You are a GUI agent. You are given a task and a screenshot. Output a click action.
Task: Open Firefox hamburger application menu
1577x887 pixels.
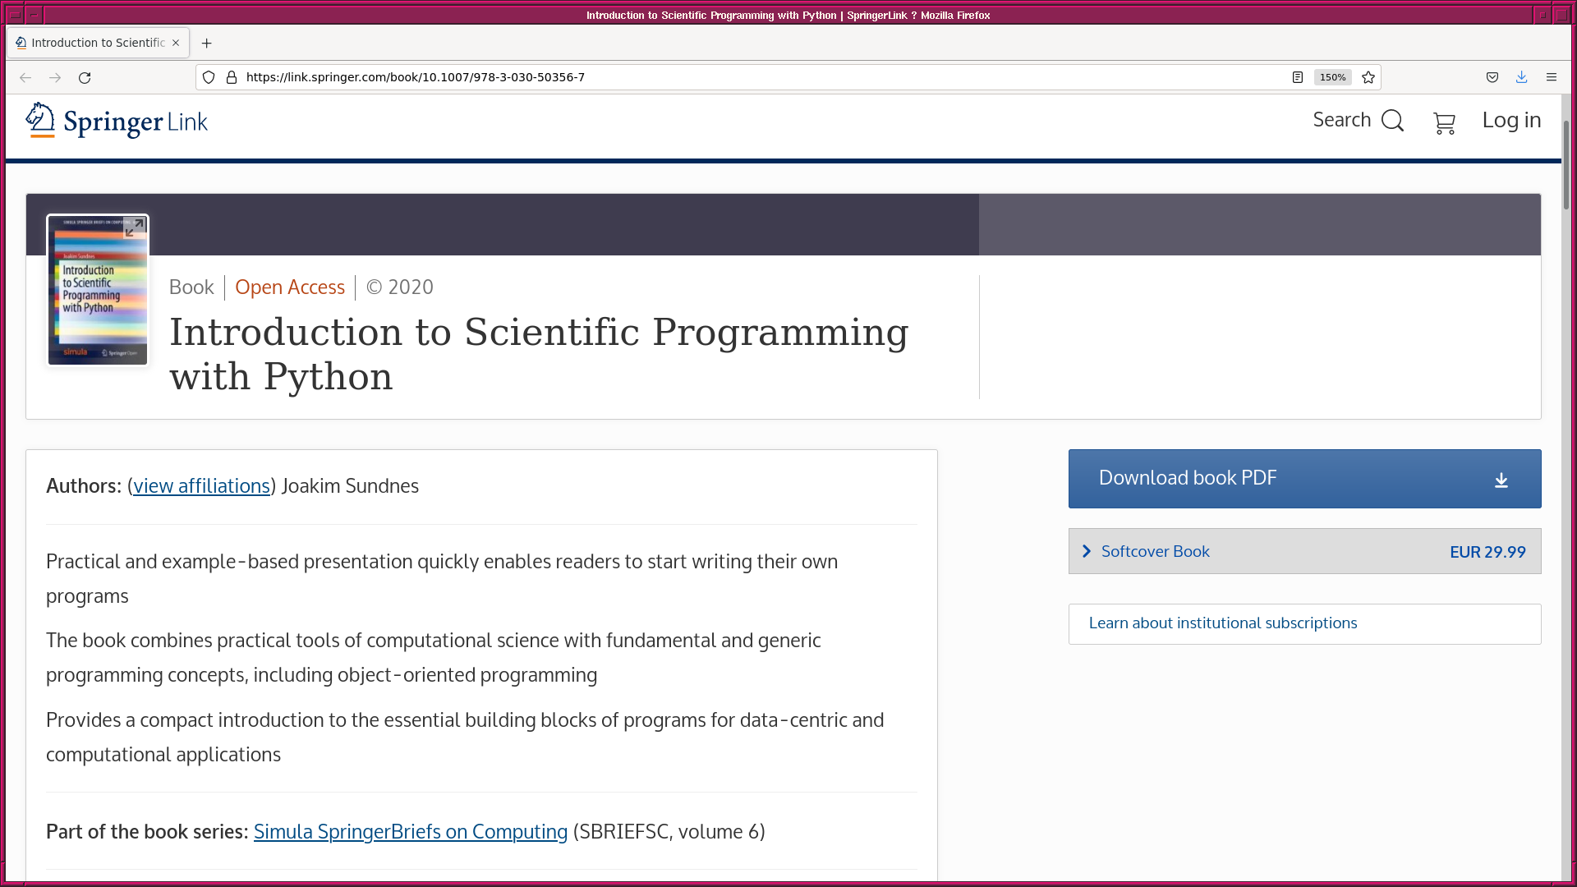tap(1552, 77)
